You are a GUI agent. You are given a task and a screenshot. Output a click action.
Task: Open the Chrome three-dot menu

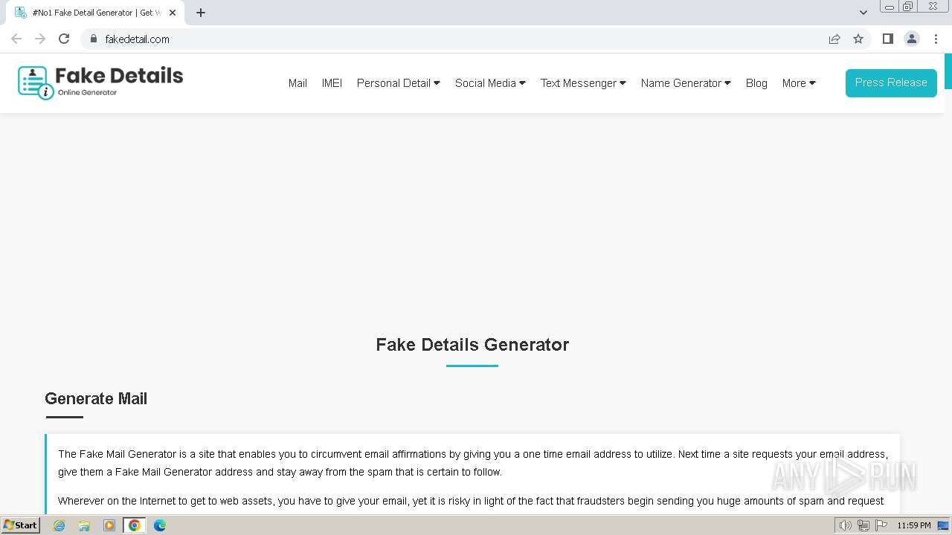[936, 39]
